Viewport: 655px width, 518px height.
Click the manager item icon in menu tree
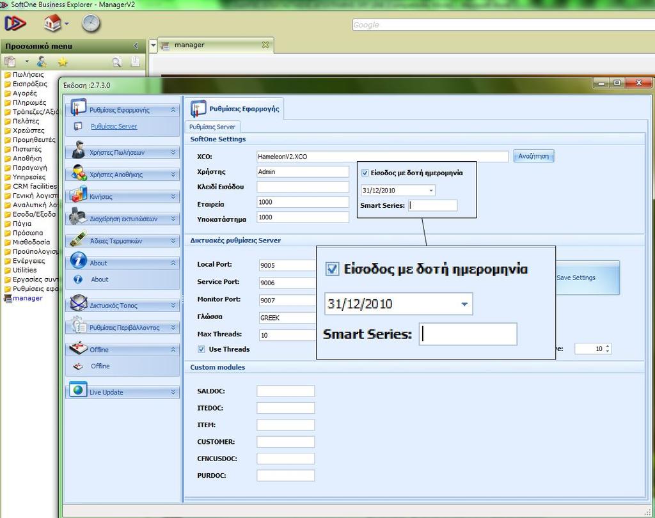[x=8, y=298]
